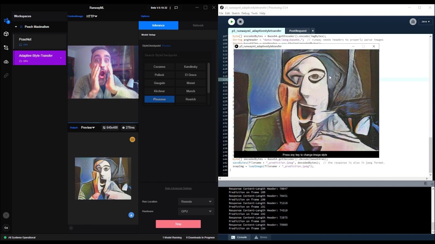Click the 0 Downloads In Progress status text

coord(200,238)
